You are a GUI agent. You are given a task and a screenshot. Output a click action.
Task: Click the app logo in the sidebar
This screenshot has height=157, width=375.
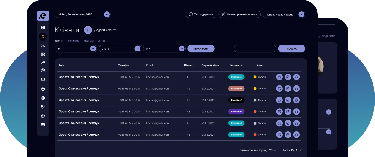[x=43, y=16]
